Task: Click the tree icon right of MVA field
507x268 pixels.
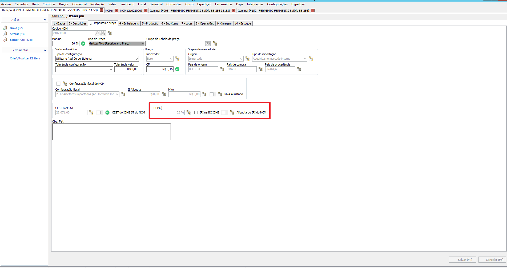Action: click(204, 94)
